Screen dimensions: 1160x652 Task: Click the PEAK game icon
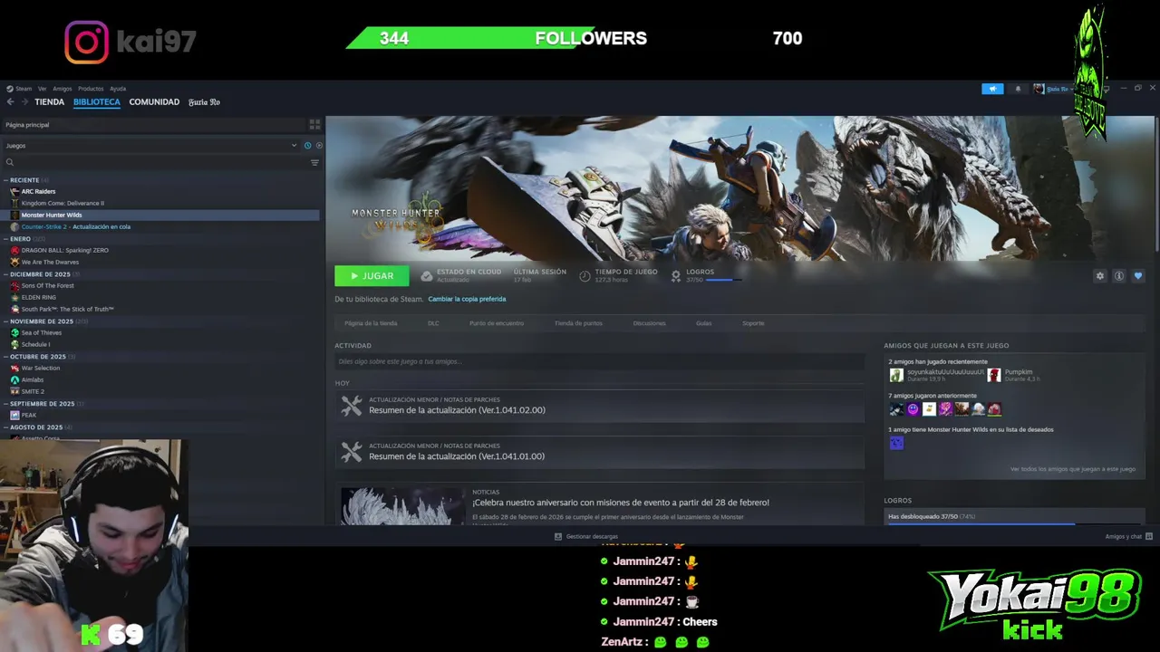pyautogui.click(x=14, y=416)
